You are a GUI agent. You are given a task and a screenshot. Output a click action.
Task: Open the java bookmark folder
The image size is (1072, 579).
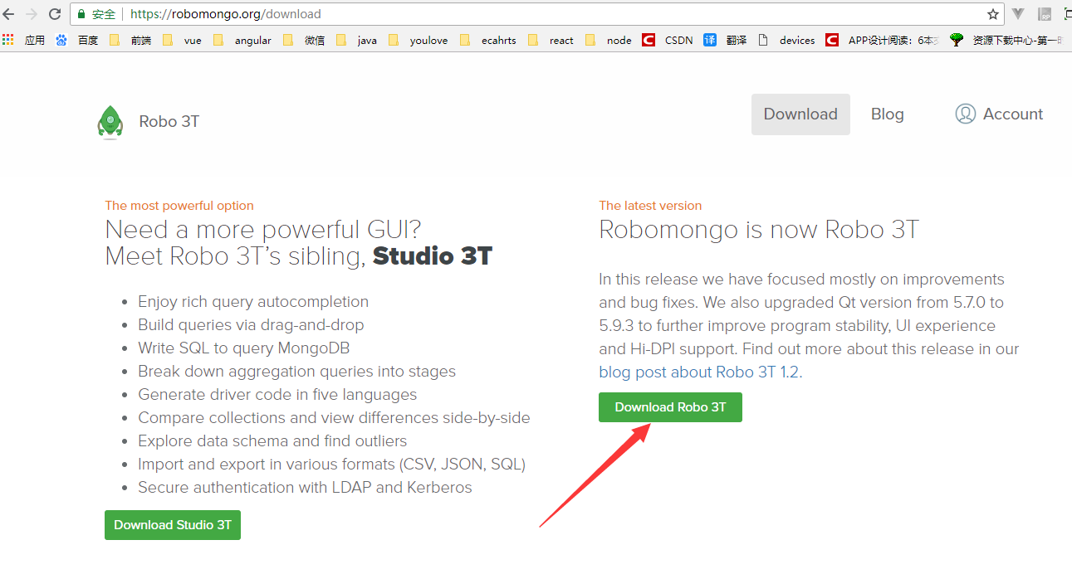click(357, 40)
